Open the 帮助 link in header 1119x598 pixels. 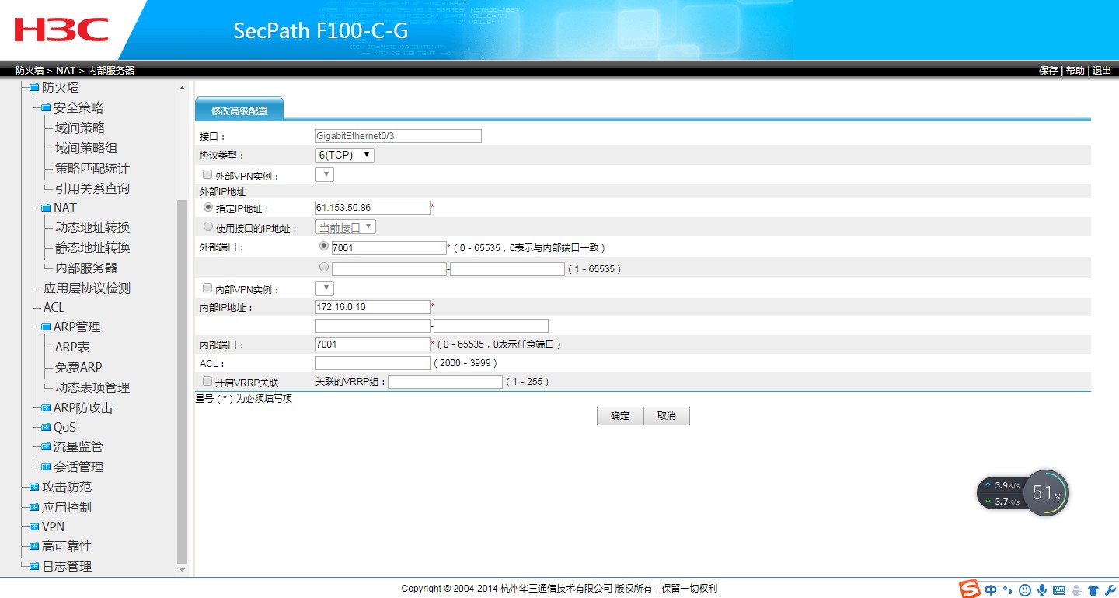(x=1075, y=71)
